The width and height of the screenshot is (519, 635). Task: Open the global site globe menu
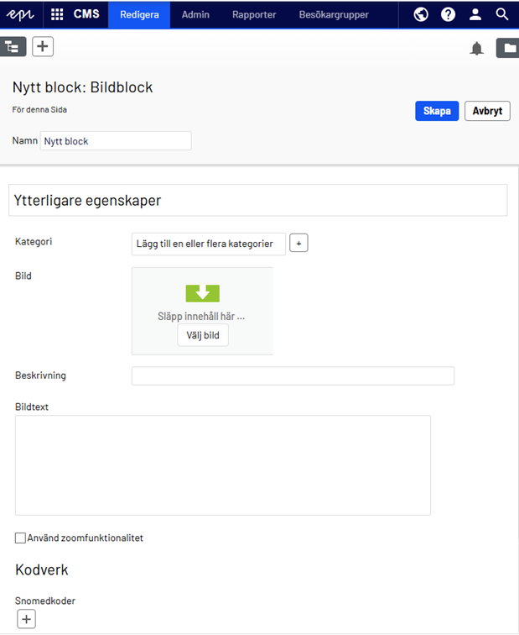(x=422, y=14)
